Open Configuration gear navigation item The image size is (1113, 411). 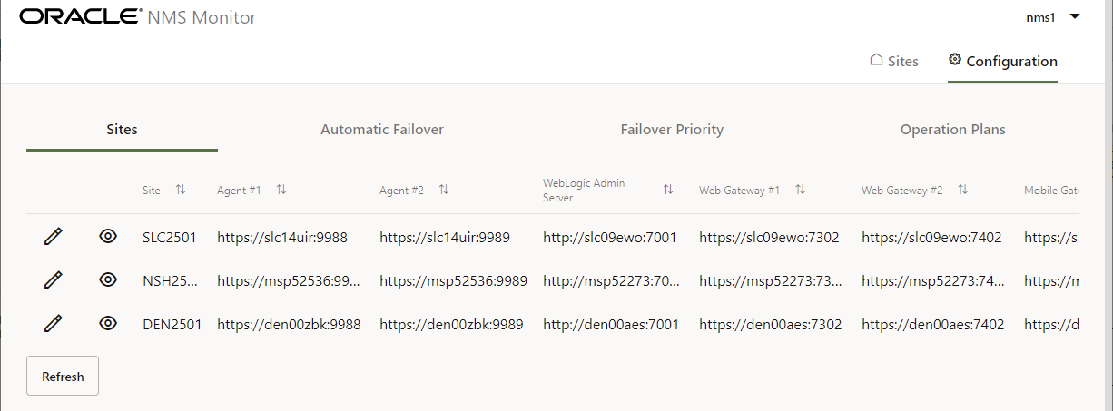[1002, 62]
